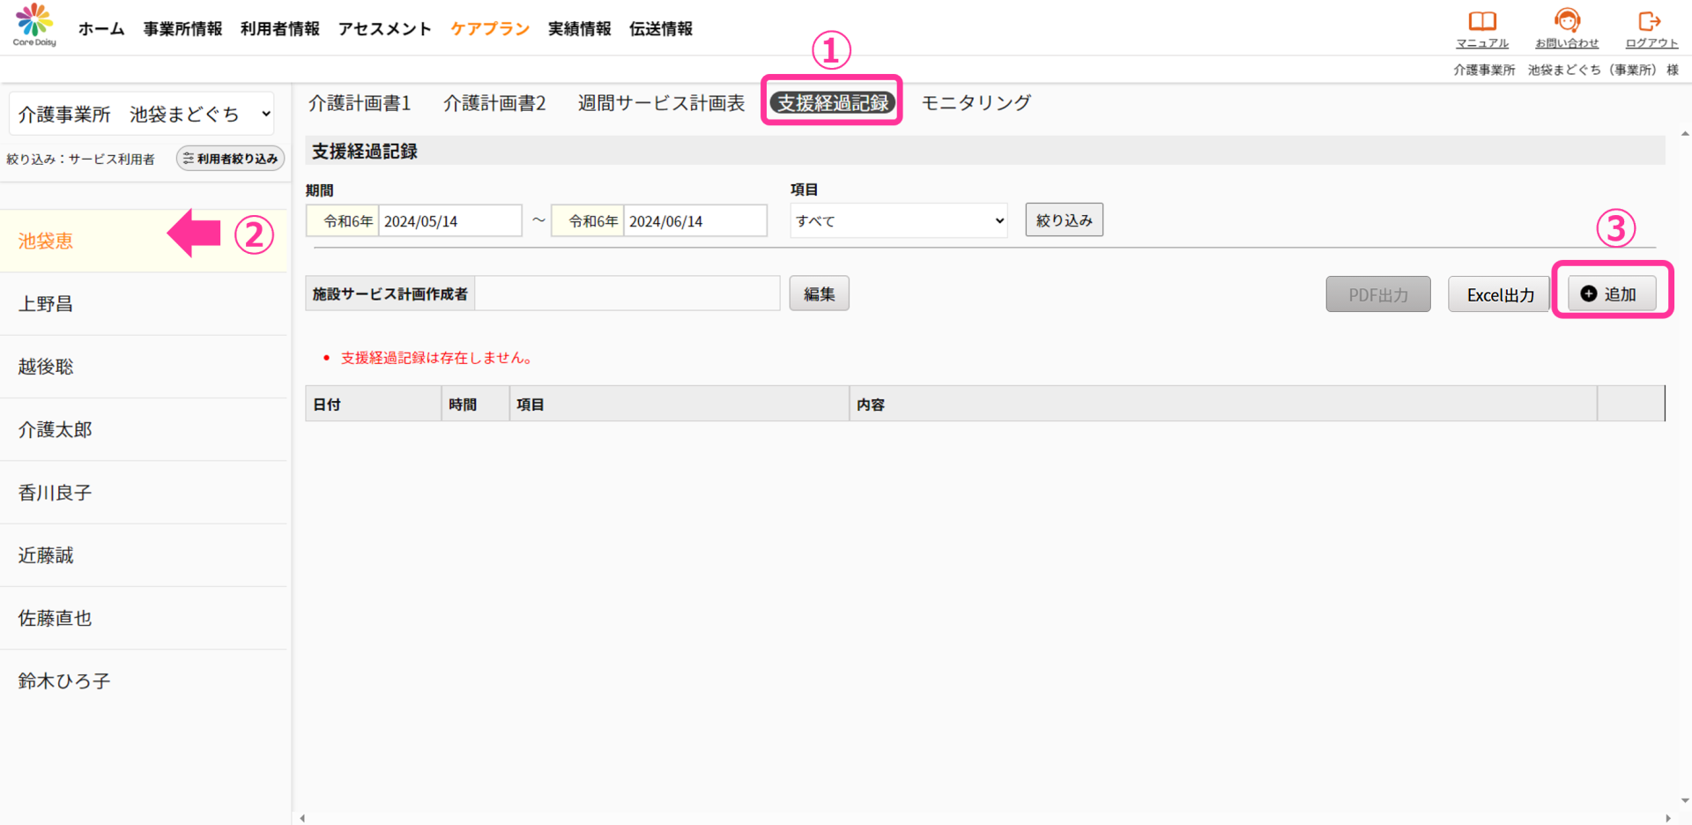Screen dimensions: 1692x825
Task: Select the アセスメント menu item
Action: pyautogui.click(x=384, y=29)
